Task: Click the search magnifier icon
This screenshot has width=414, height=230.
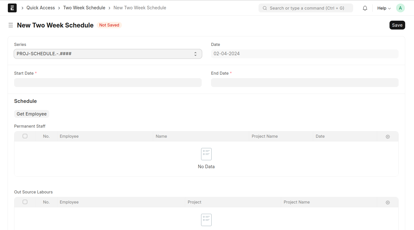Action: (265, 8)
